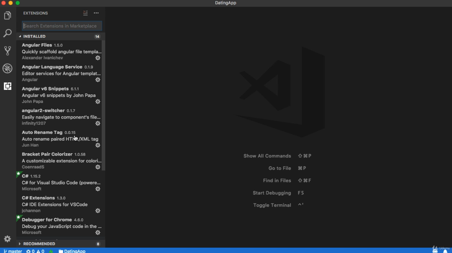Open manage gear for Auto Rename Tag
The image size is (452, 253).
[98, 145]
